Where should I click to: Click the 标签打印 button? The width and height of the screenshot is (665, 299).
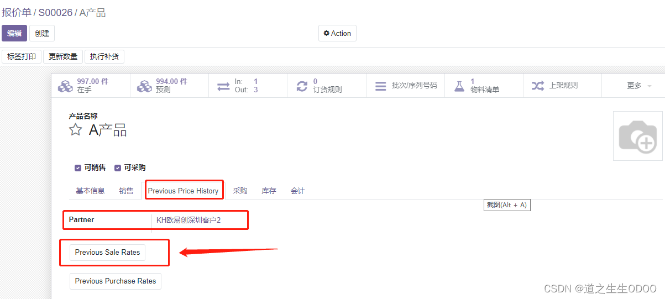tap(22, 56)
